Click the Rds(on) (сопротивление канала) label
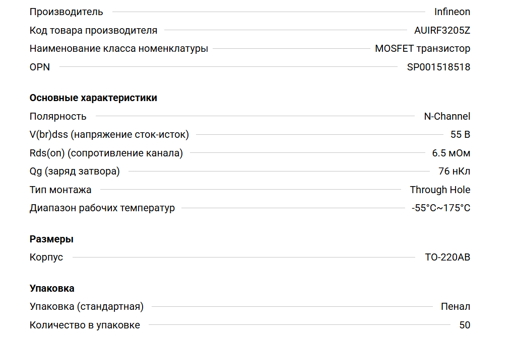The image size is (515, 343). 106,153
